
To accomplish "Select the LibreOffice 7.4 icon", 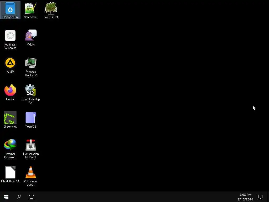I will point(10,172).
